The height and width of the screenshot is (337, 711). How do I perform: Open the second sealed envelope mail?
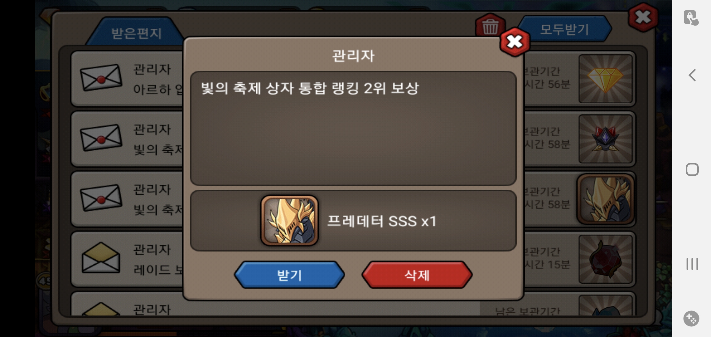101,138
